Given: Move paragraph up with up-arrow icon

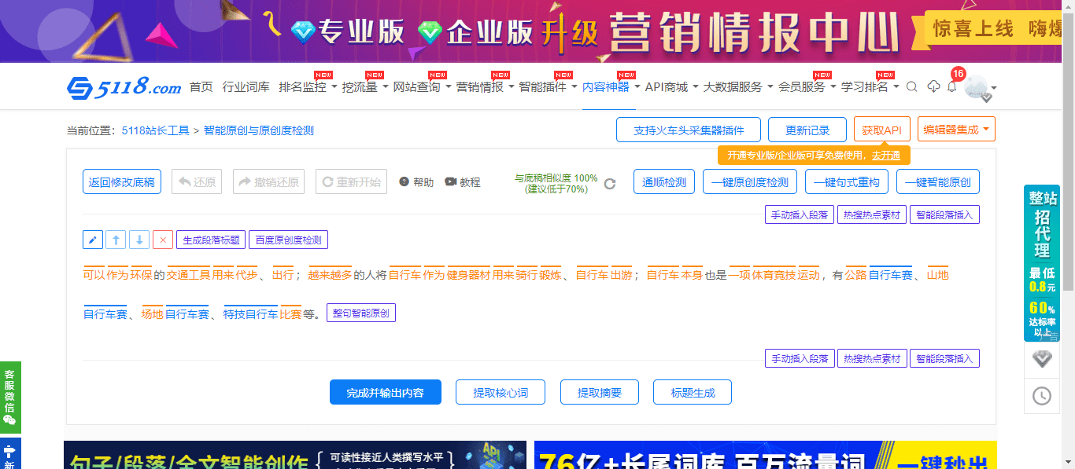Looking at the screenshot, I should click(x=116, y=240).
